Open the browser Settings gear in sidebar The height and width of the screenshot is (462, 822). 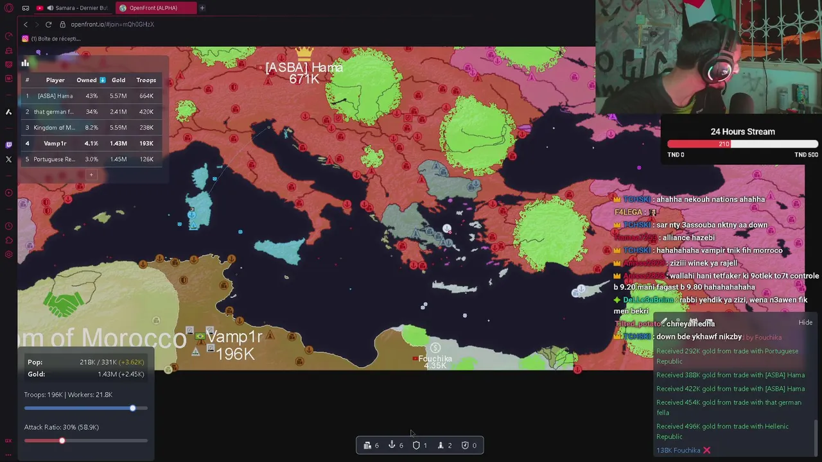pos(8,254)
